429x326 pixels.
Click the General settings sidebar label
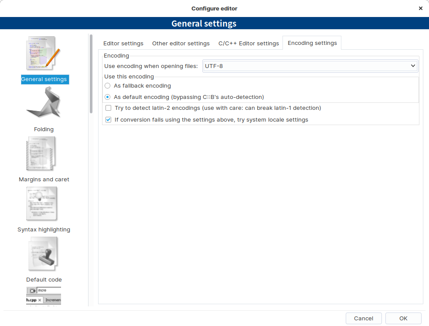[x=45, y=79]
